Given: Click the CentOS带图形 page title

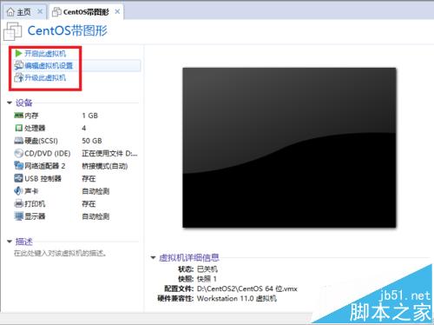Looking at the screenshot, I should tap(68, 30).
